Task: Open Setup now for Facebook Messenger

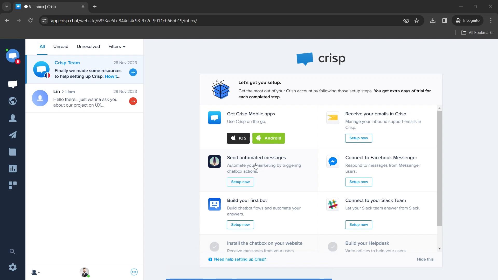Action: point(359,182)
